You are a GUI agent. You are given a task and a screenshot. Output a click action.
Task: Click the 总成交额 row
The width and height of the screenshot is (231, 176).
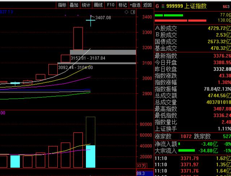coord(193,96)
